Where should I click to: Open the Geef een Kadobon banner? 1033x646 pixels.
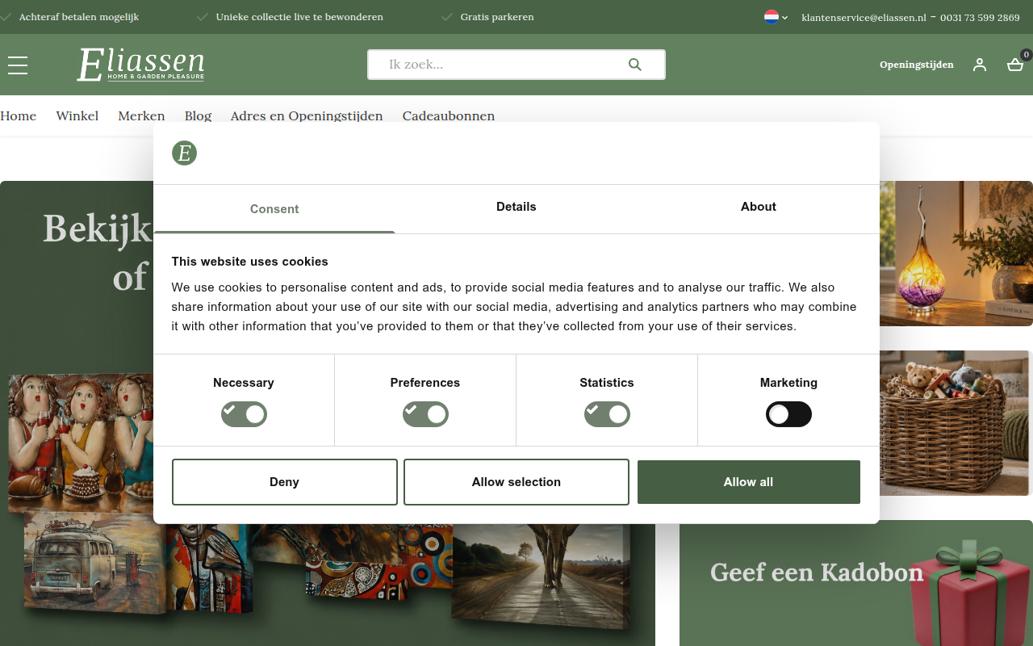(856, 583)
